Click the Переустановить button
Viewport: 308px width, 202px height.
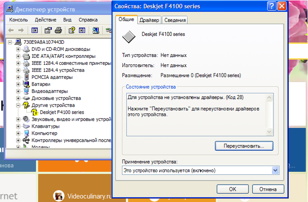pyautogui.click(x=244, y=146)
